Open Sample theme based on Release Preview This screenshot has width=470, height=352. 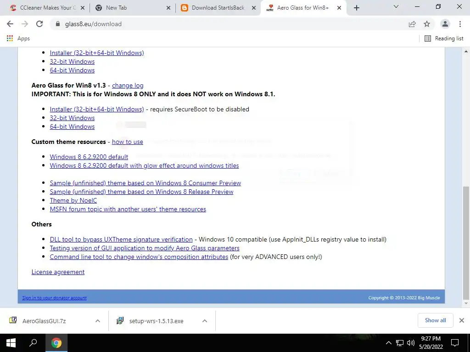coord(141,192)
